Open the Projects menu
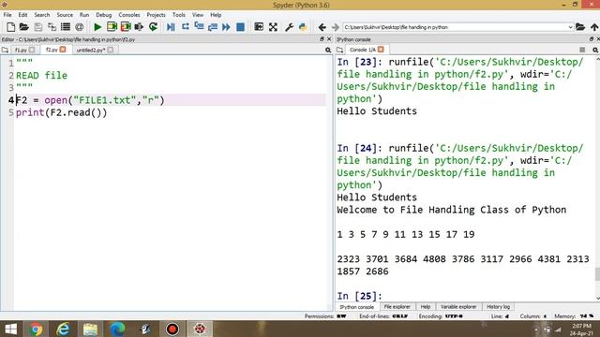Screen dimensions: 600x337 click(157, 15)
